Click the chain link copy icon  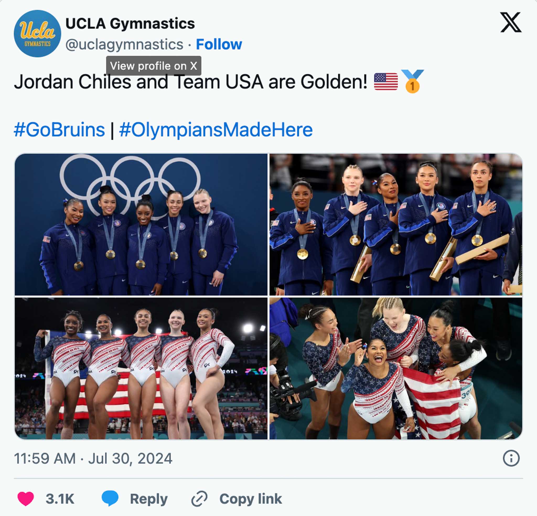pyautogui.click(x=199, y=498)
